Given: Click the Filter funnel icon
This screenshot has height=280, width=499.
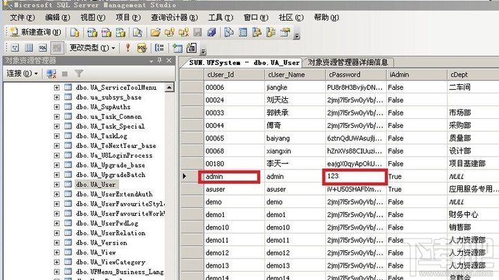Looking at the screenshot, I should [79, 73].
